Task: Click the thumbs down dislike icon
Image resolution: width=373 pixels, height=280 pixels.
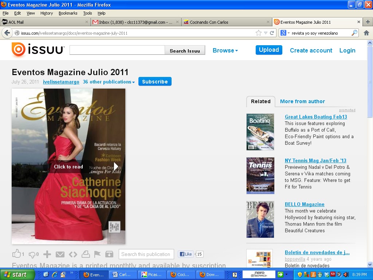Action: [32, 255]
